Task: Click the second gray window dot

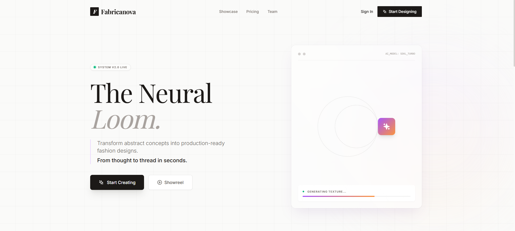Action: click(x=304, y=54)
